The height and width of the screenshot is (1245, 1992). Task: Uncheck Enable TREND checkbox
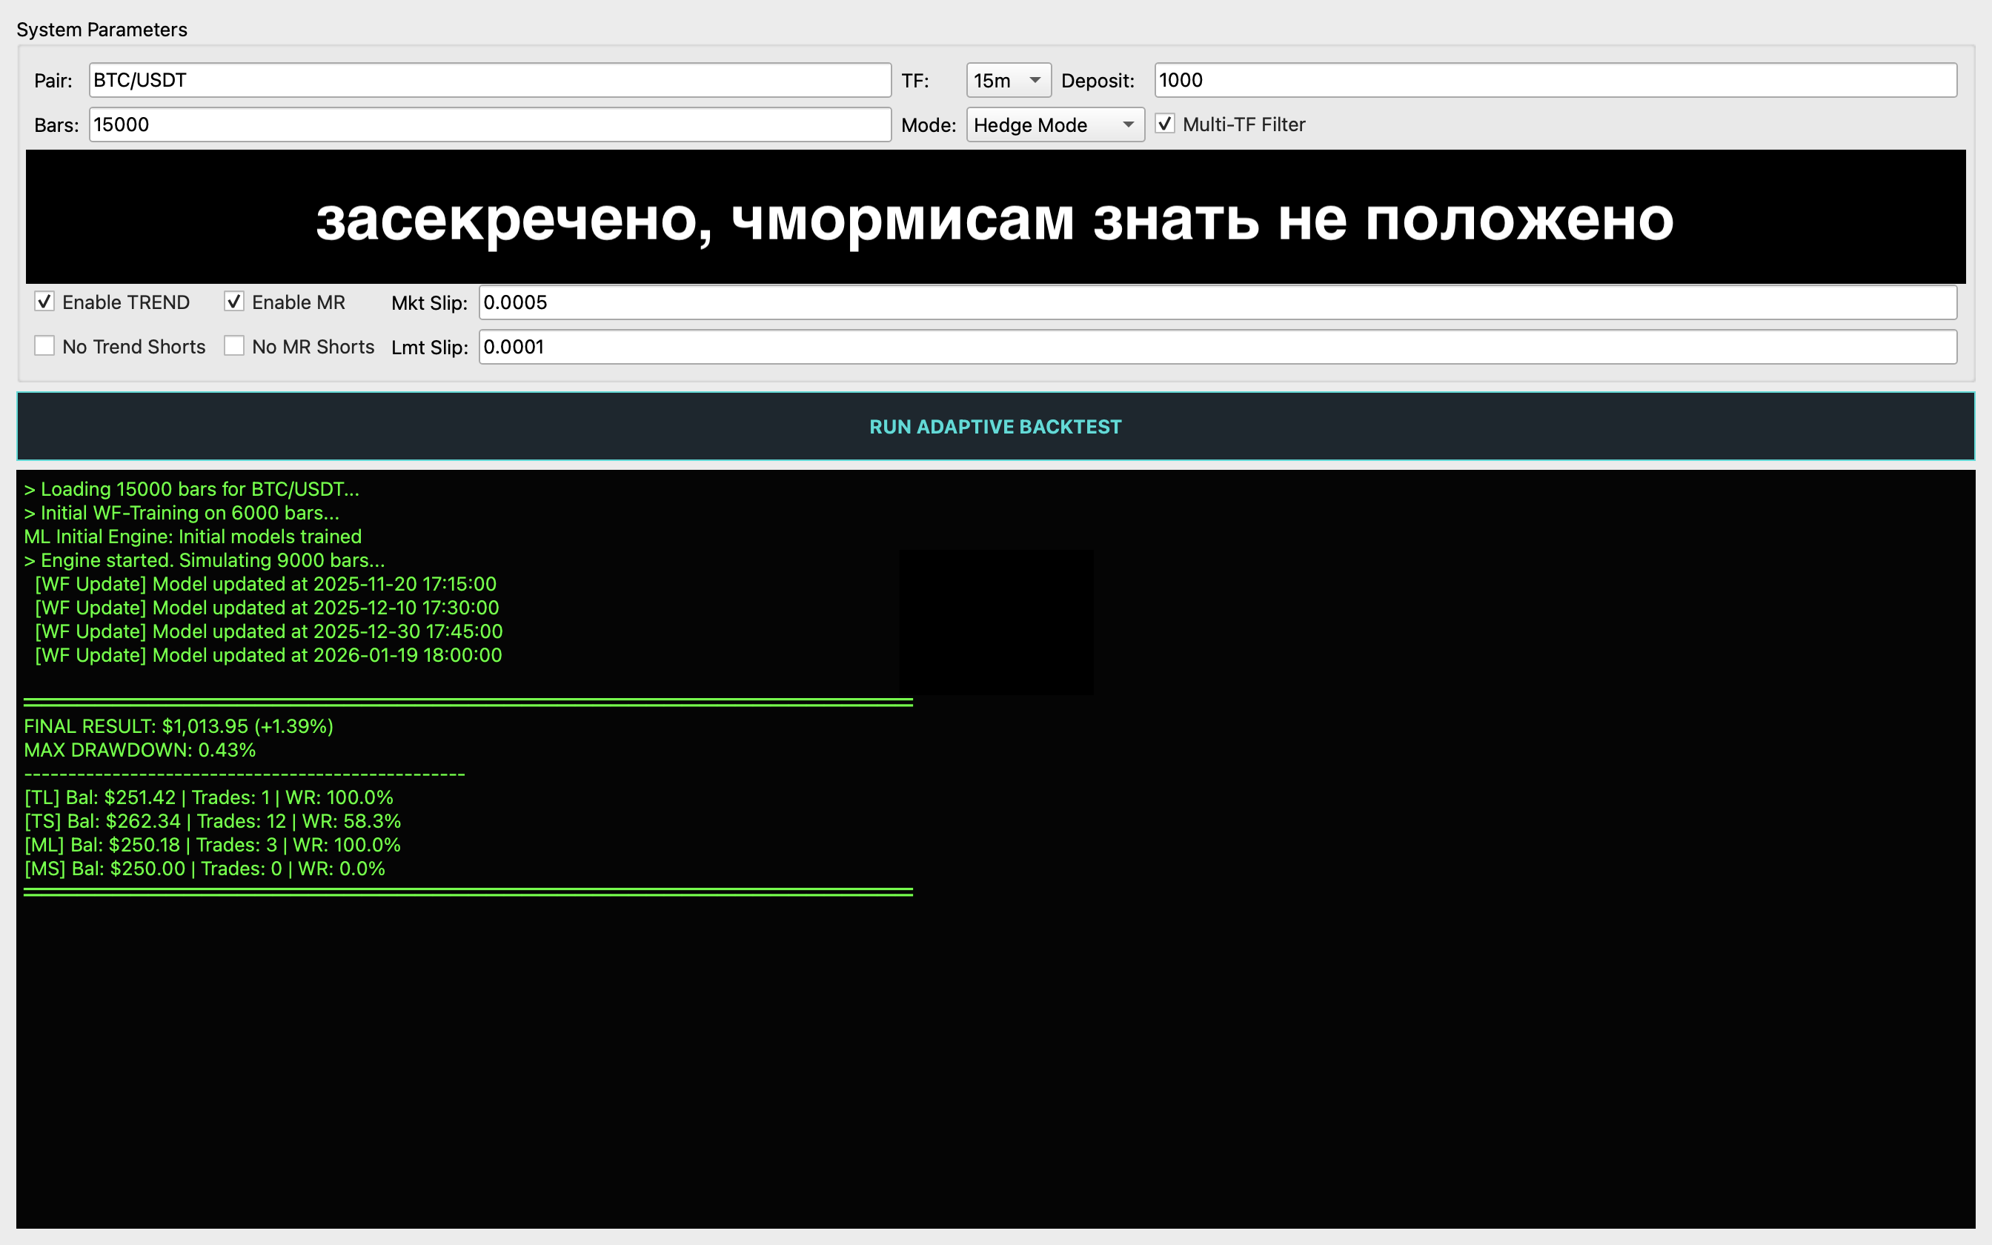45,302
